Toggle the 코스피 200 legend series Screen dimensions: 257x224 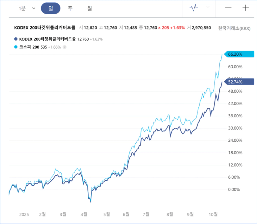pos(29,47)
